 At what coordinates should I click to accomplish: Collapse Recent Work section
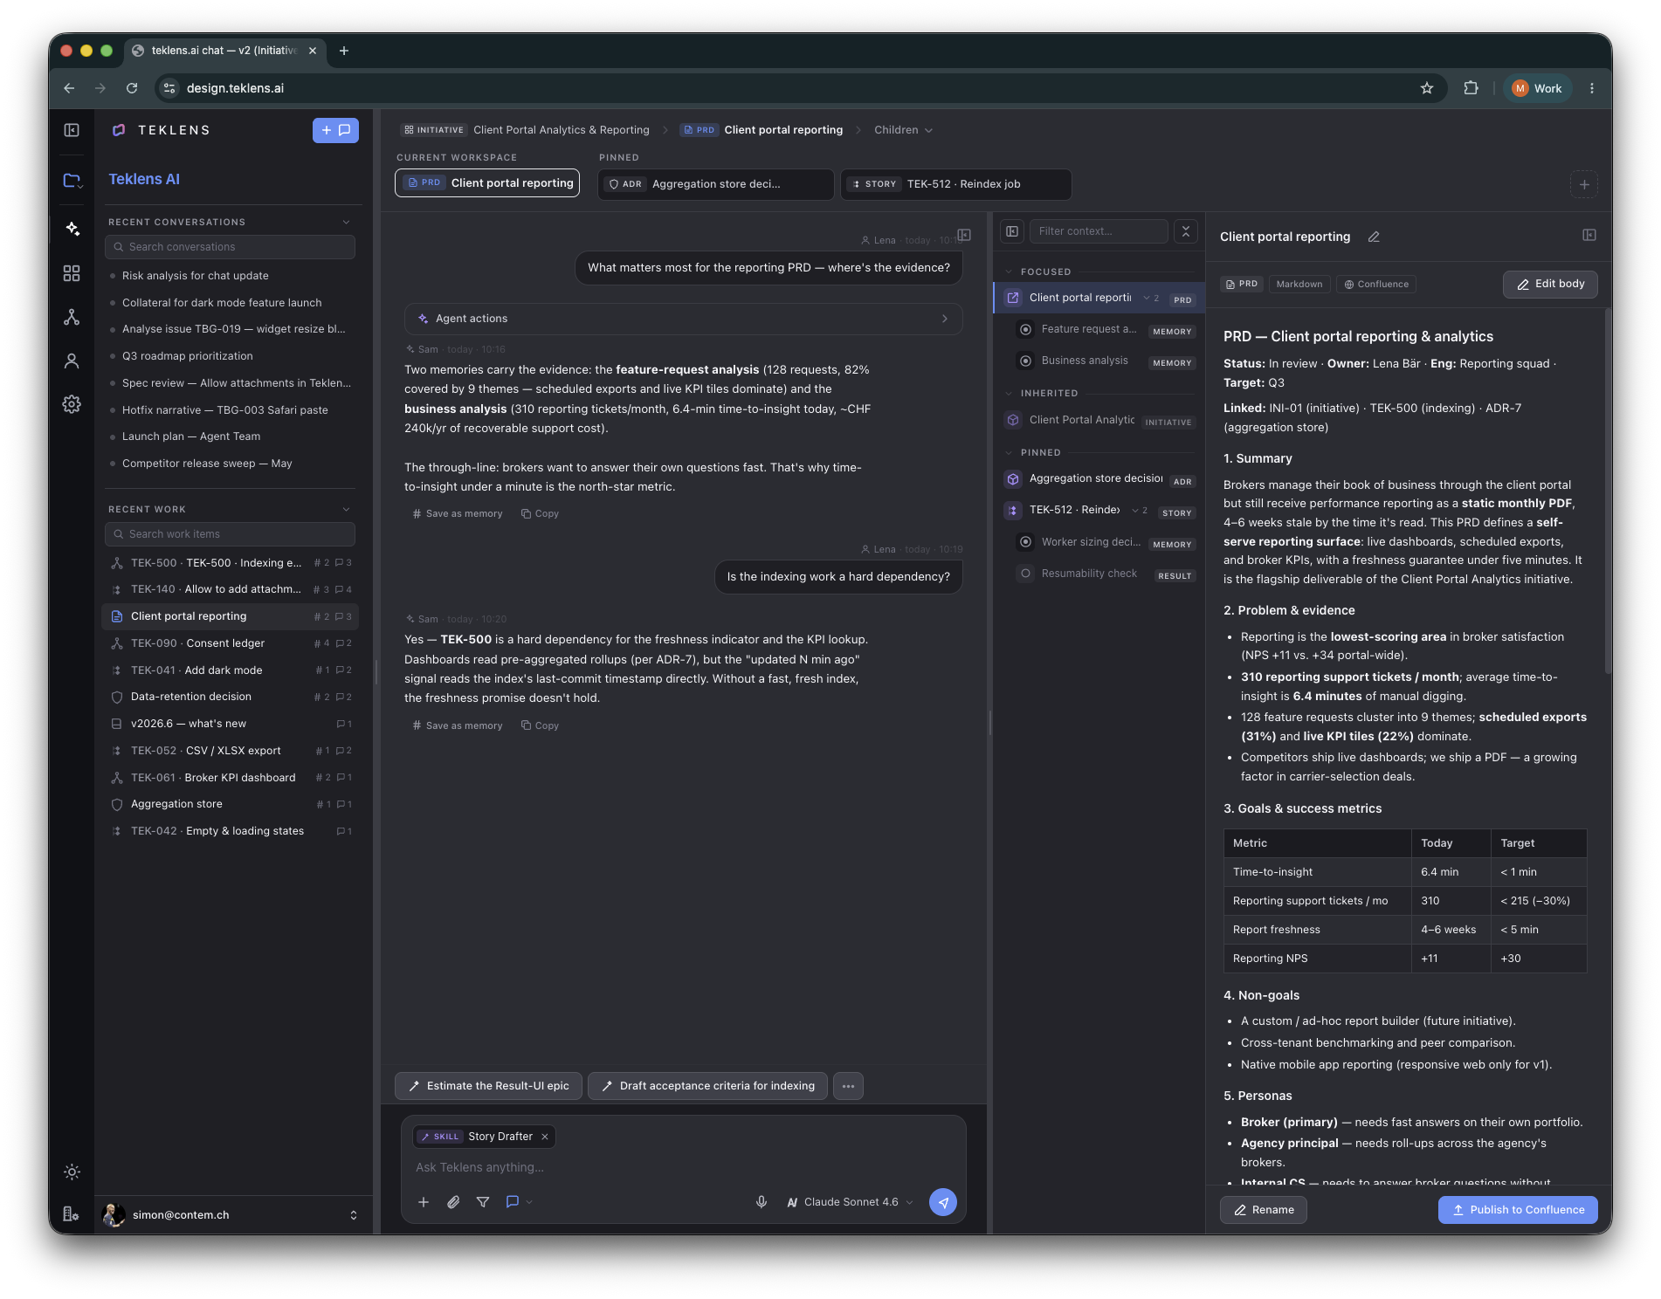click(347, 509)
